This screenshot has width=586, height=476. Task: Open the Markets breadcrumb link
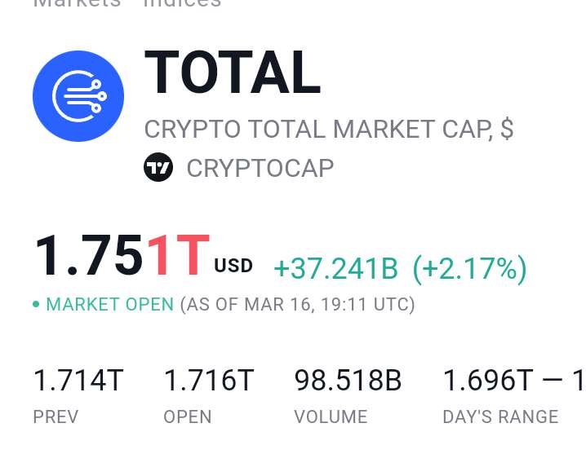tap(77, 3)
